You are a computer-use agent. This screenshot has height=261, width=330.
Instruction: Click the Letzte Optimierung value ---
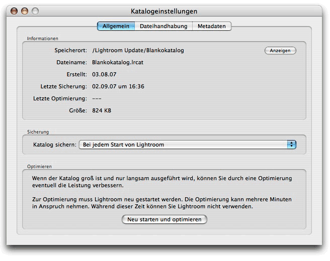(97, 98)
